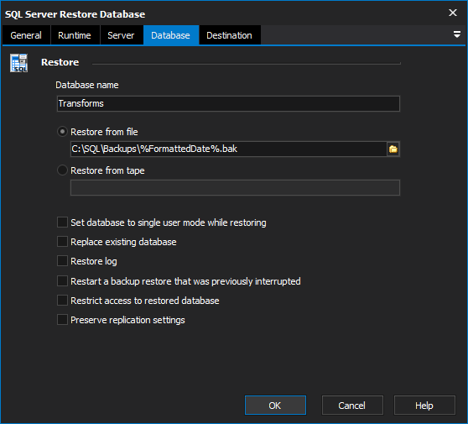This screenshot has height=424, width=468.
Task: Check Restrict access to restored database
Action: (x=62, y=301)
